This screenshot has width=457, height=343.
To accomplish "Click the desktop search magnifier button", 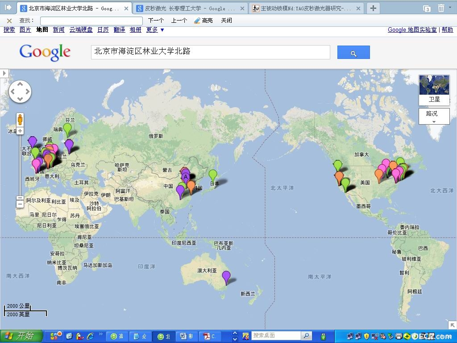I will coord(306,336).
